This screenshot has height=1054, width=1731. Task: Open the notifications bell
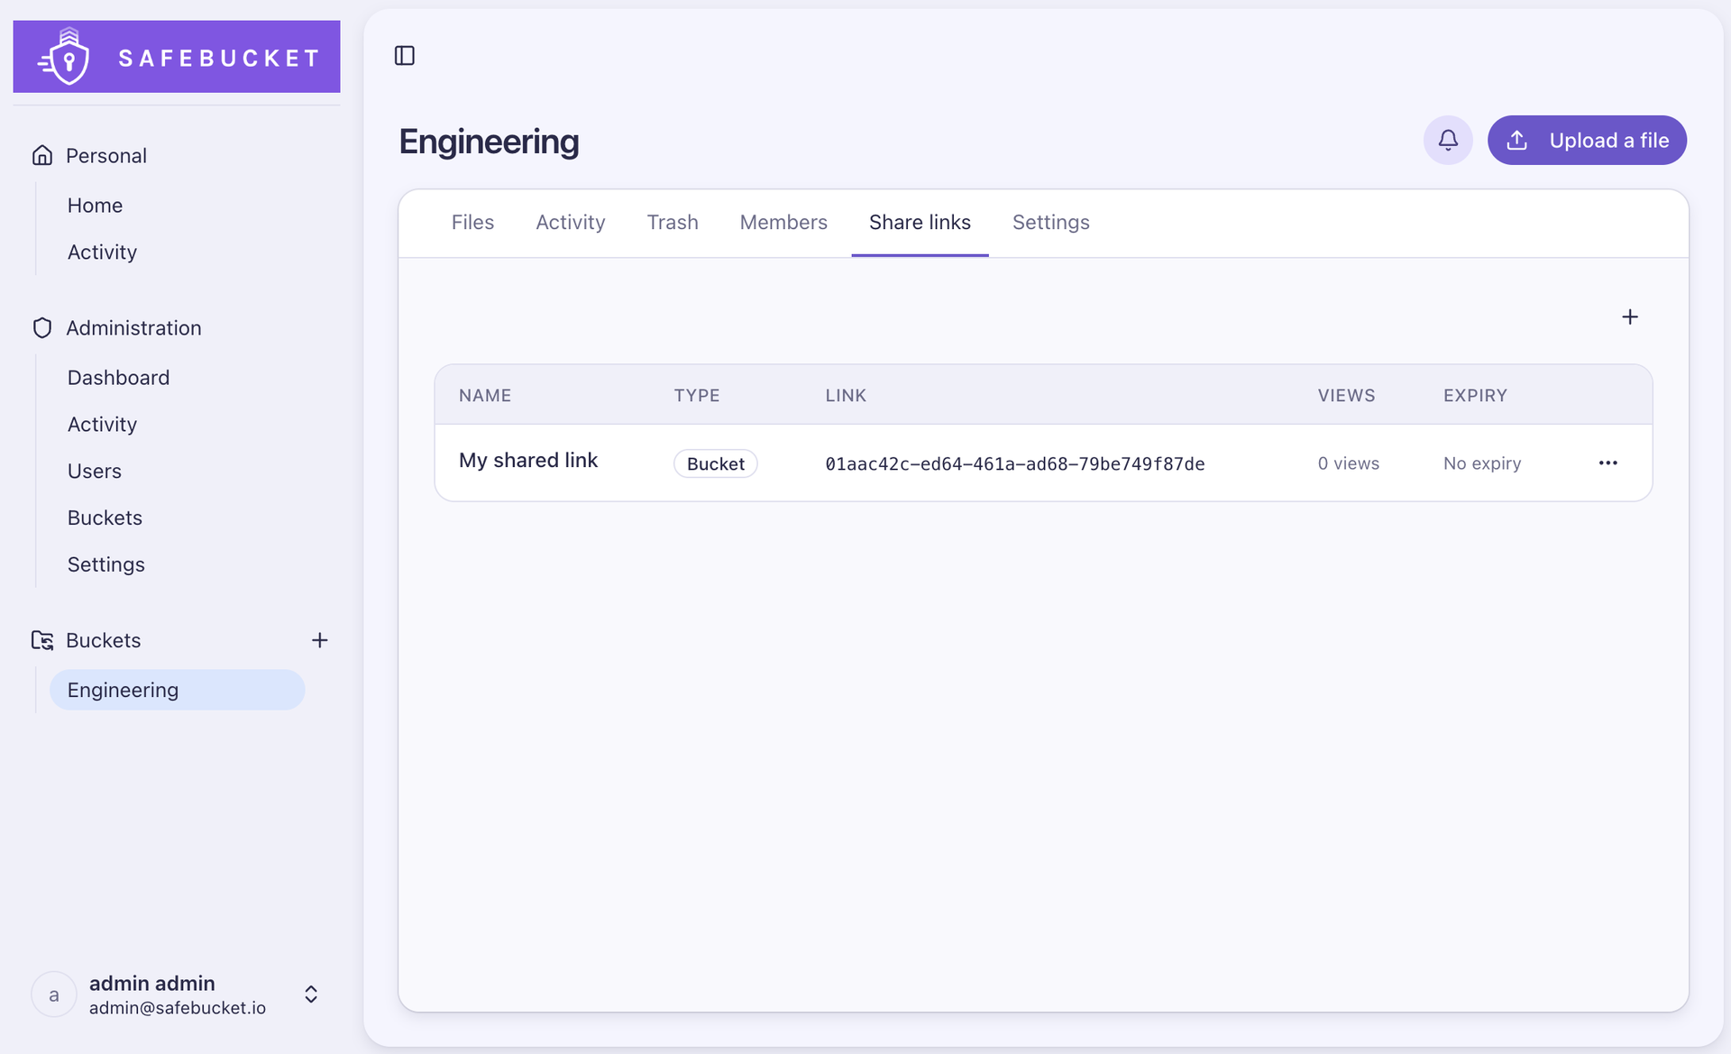pos(1448,140)
